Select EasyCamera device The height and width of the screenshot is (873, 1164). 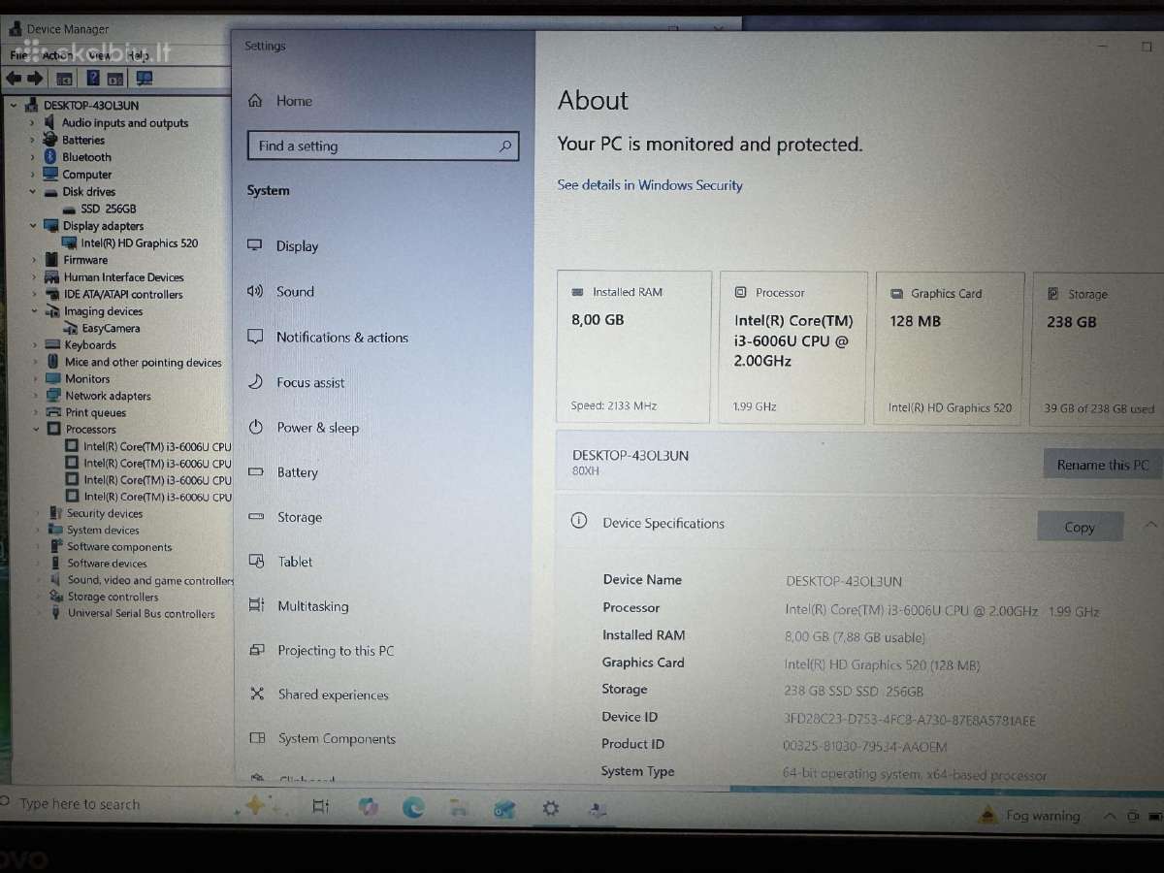pyautogui.click(x=111, y=328)
